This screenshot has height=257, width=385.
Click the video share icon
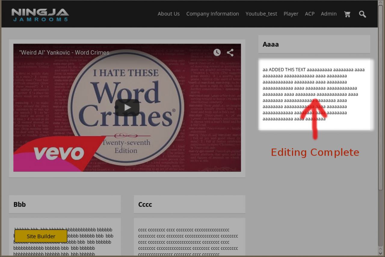230,53
